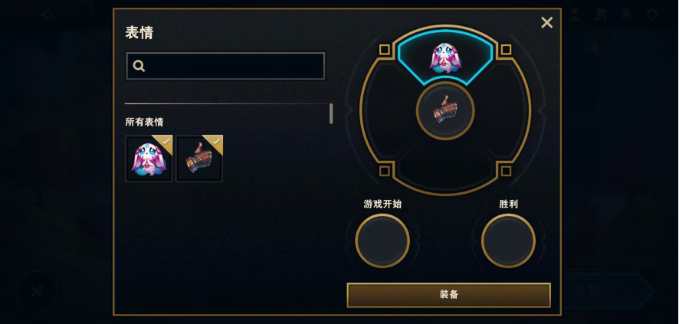Toggle the checkmark badge on thumbs-up emote
The height and width of the screenshot is (324, 679).
pyautogui.click(x=216, y=142)
